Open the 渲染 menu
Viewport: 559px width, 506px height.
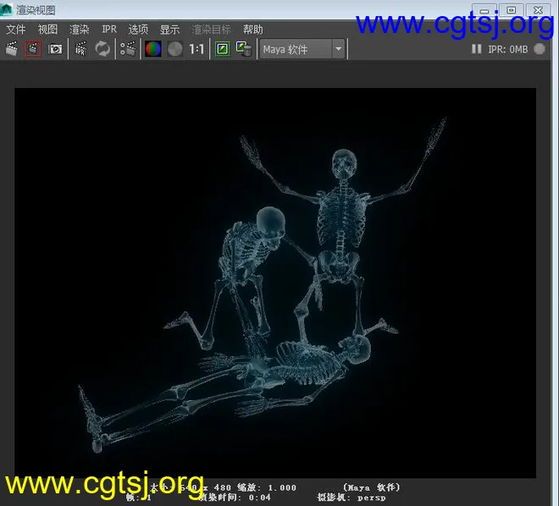pyautogui.click(x=80, y=30)
